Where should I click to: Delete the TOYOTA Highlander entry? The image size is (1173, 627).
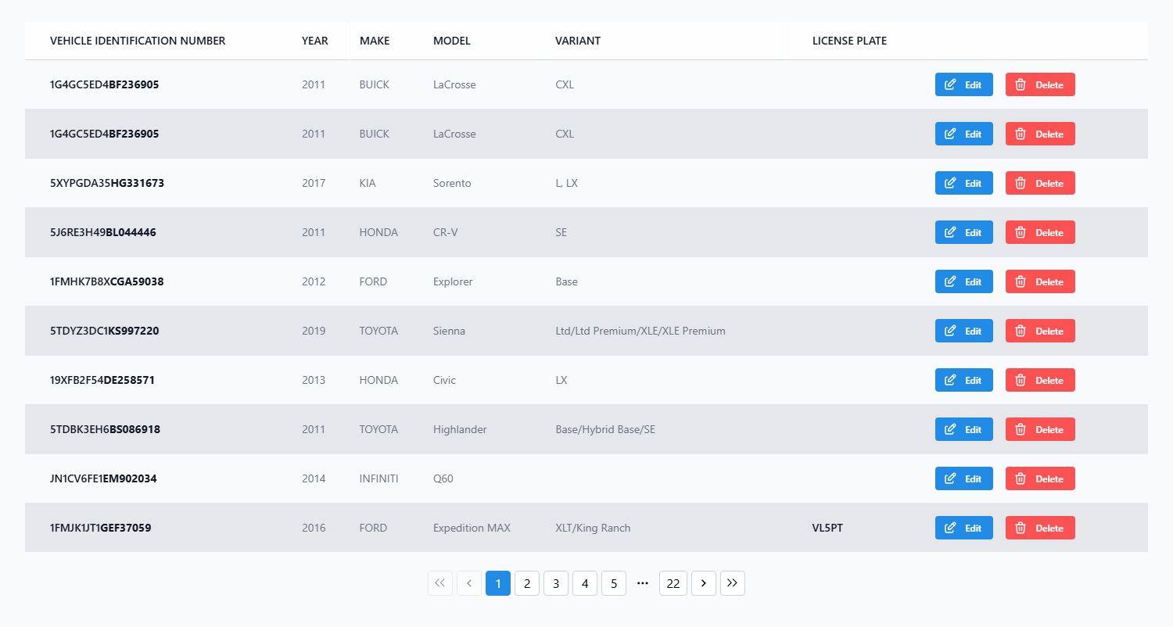click(1040, 429)
